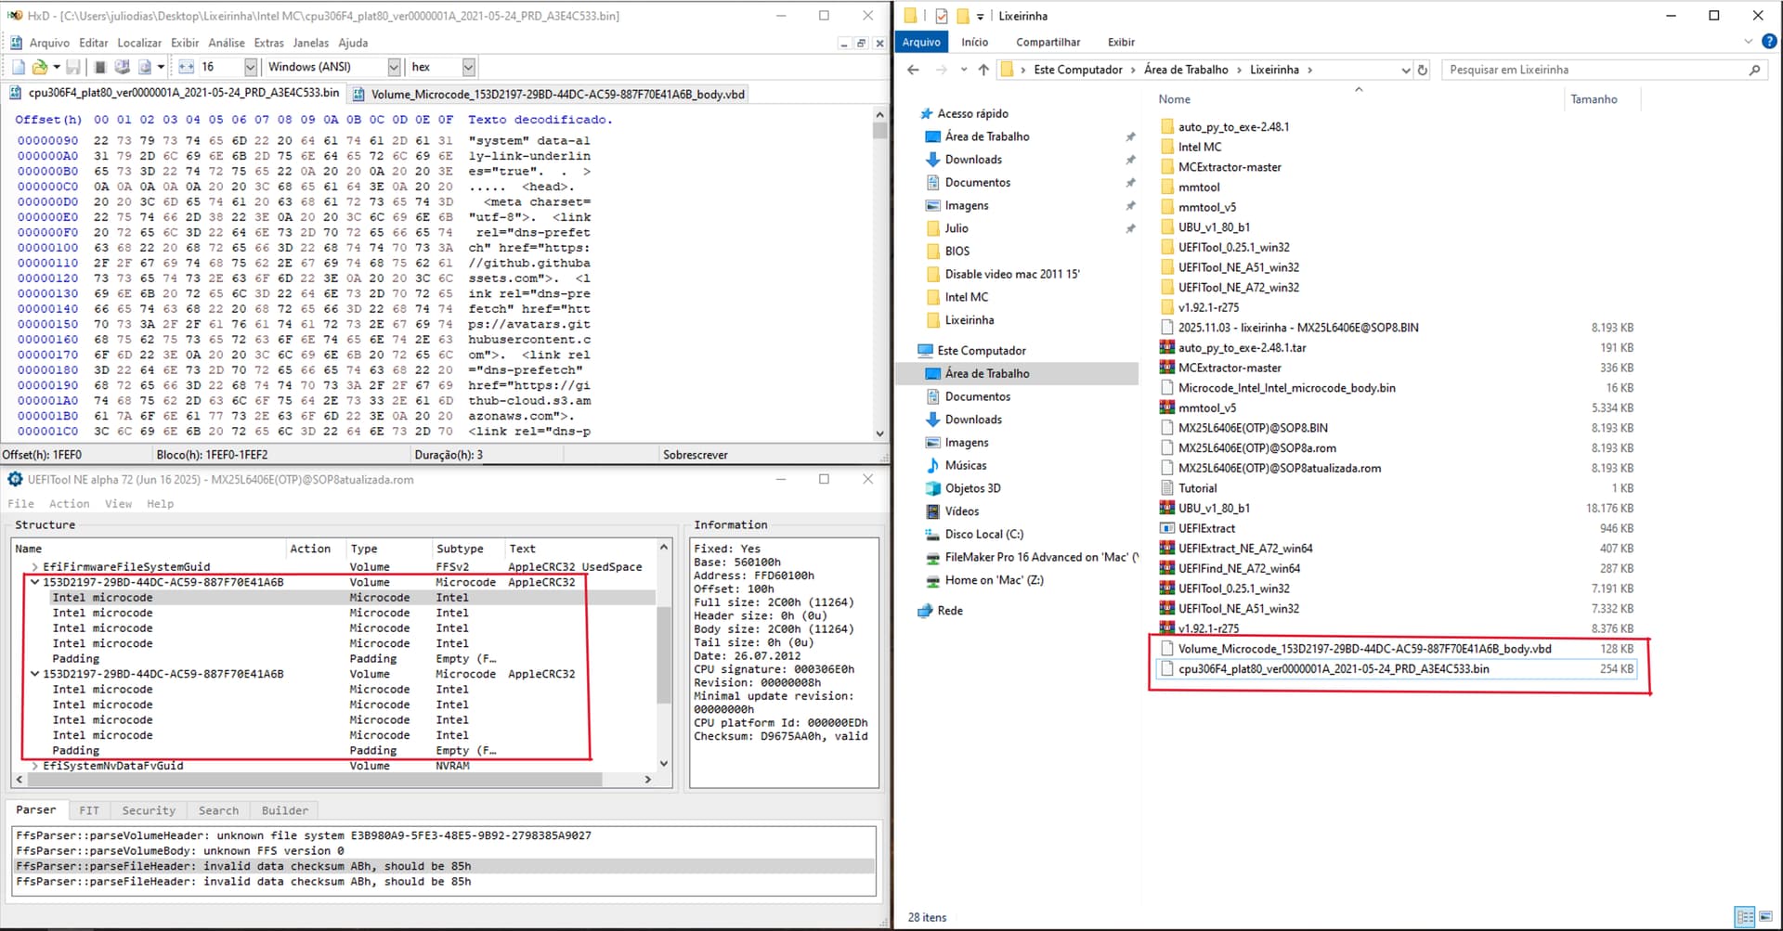Image resolution: width=1783 pixels, height=931 pixels.
Task: Open the Análise menu in HxD
Action: pyautogui.click(x=226, y=43)
